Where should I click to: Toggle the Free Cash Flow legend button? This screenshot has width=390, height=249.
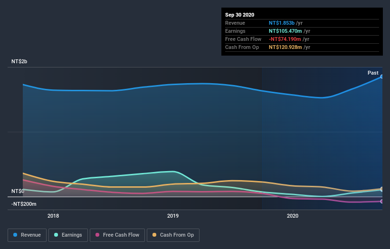point(117,235)
